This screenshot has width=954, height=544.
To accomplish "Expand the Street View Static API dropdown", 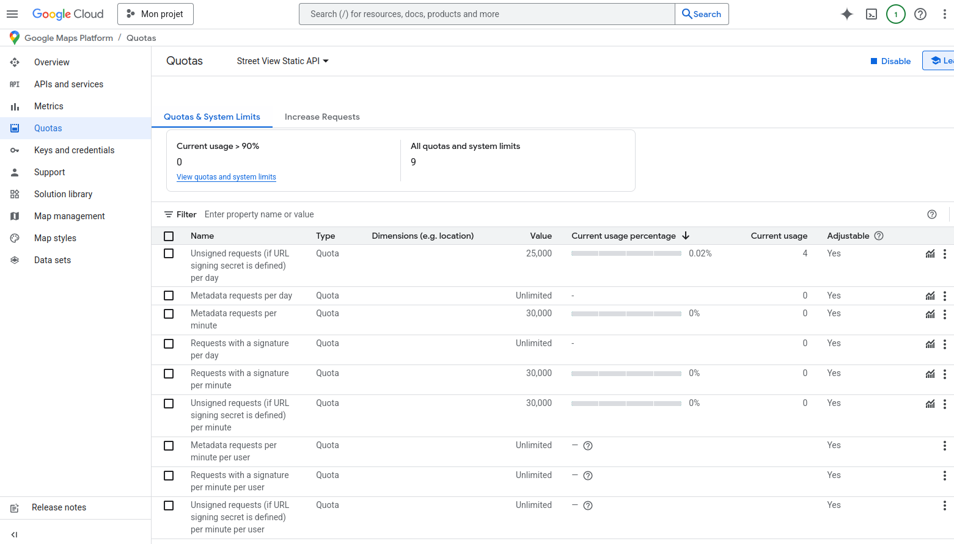I will point(282,61).
